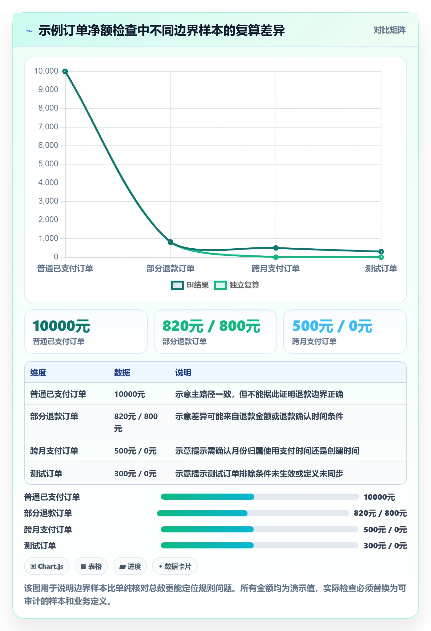Open the 10000元 data card
This screenshot has height=631, width=431.
tap(86, 332)
